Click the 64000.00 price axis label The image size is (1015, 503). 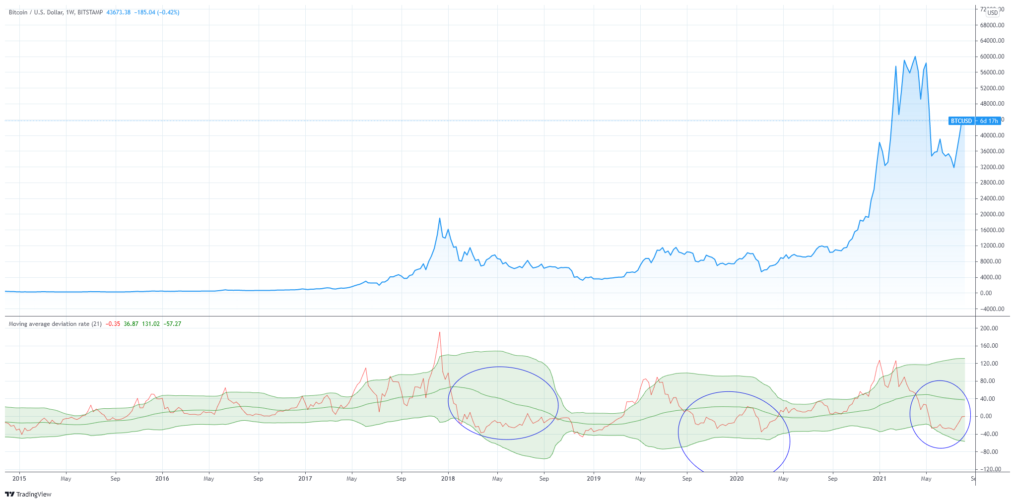tap(992, 41)
